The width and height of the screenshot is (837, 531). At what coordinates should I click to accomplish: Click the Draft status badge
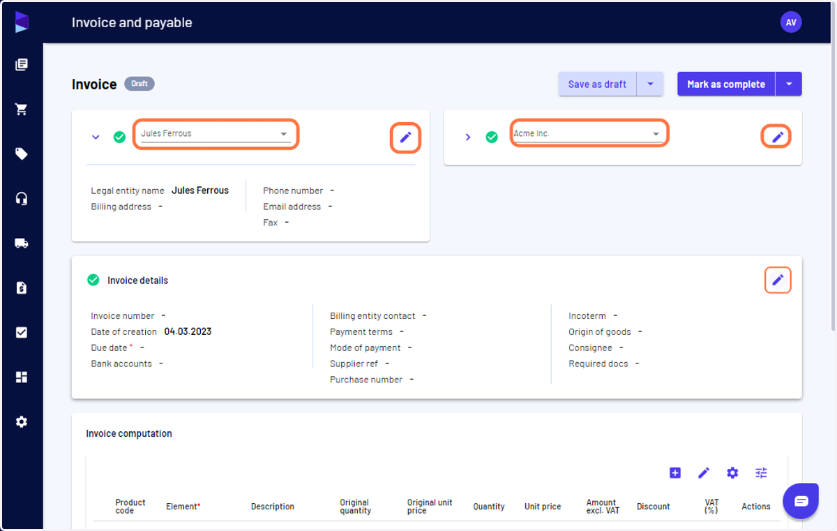[x=139, y=84]
